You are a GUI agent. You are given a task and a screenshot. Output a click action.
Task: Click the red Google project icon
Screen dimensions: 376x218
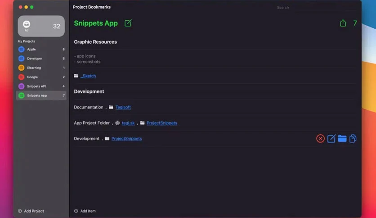[x=21, y=77]
